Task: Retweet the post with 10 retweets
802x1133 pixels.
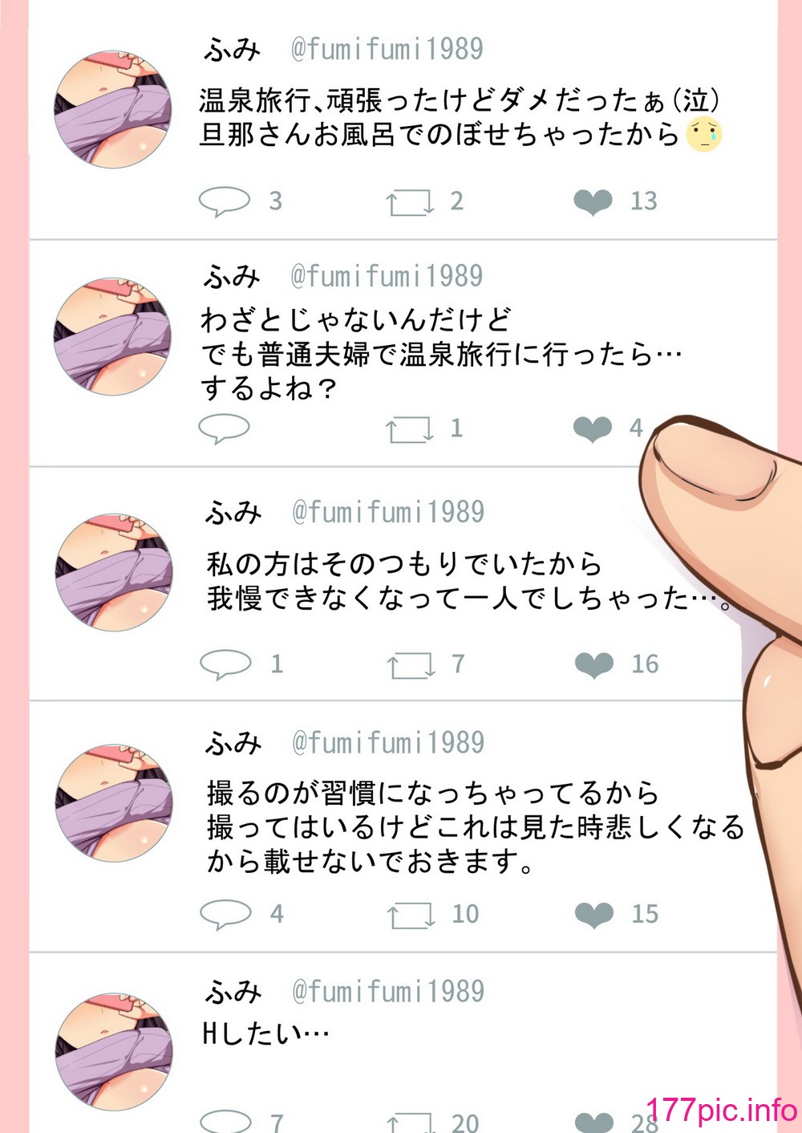Action: point(411,915)
